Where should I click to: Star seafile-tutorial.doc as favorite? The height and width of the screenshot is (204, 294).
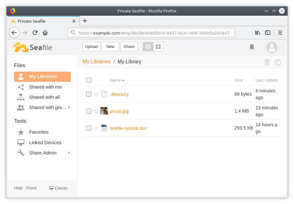[x=96, y=128]
